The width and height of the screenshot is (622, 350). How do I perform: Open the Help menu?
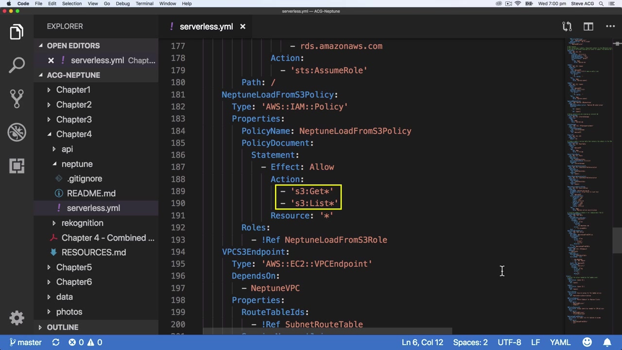(x=187, y=3)
